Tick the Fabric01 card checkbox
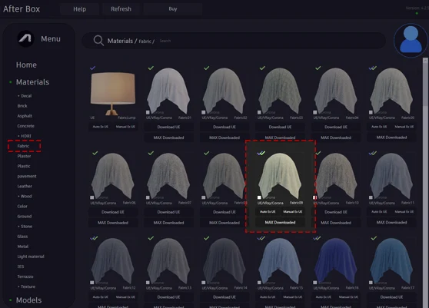 pyautogui.click(x=148, y=112)
